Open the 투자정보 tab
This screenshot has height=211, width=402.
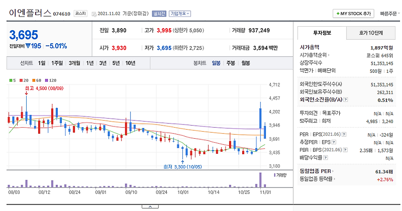(322, 33)
